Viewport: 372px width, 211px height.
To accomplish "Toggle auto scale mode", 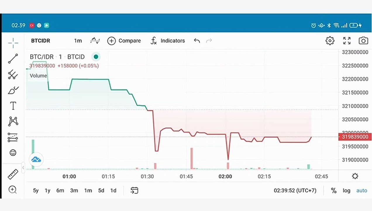I will 362,190.
